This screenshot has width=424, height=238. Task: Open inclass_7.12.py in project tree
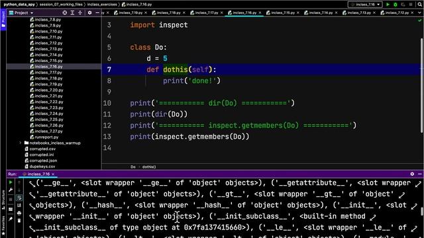tap(48, 43)
